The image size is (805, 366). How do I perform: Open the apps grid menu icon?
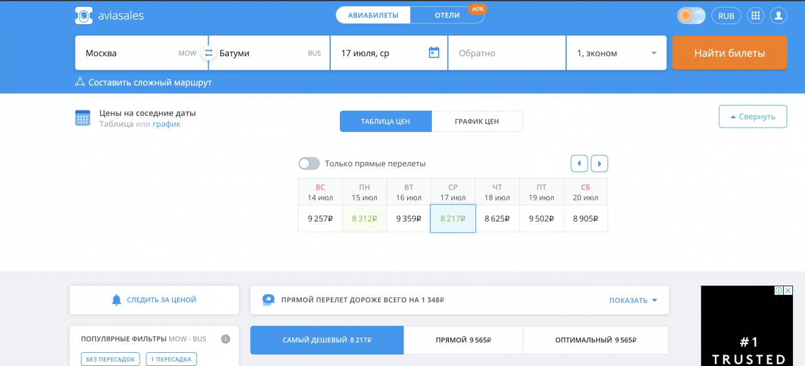pos(755,16)
